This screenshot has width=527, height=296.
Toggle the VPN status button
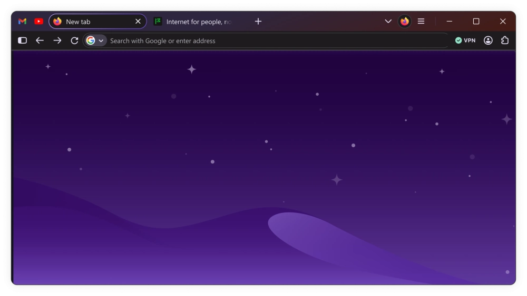coord(465,40)
